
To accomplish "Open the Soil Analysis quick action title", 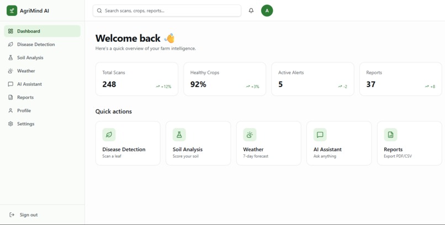I will [188, 149].
